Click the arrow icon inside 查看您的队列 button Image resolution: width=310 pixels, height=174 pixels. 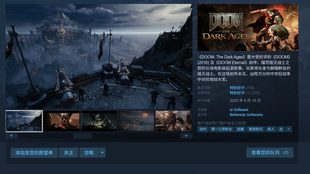[x=286, y=152]
